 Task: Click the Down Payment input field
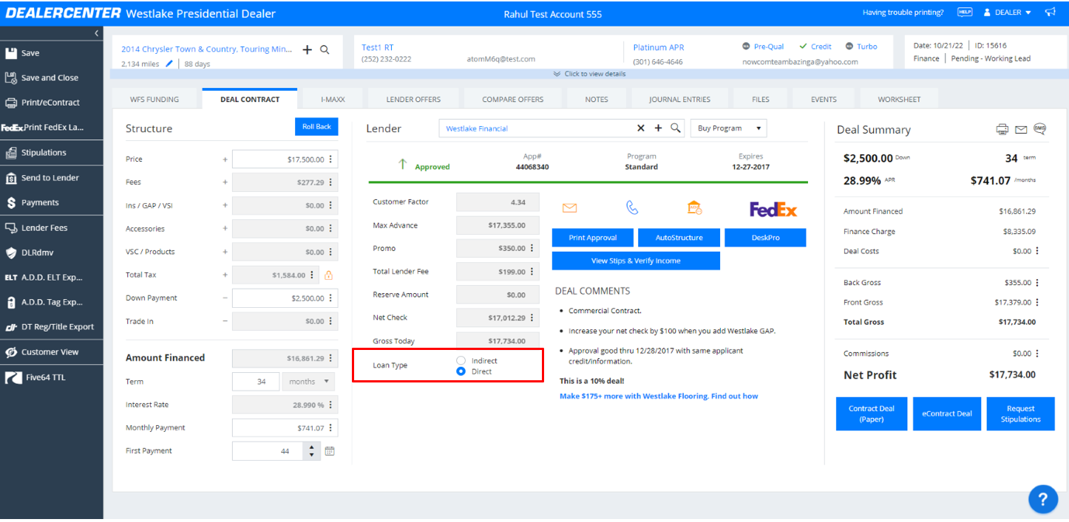285,298
